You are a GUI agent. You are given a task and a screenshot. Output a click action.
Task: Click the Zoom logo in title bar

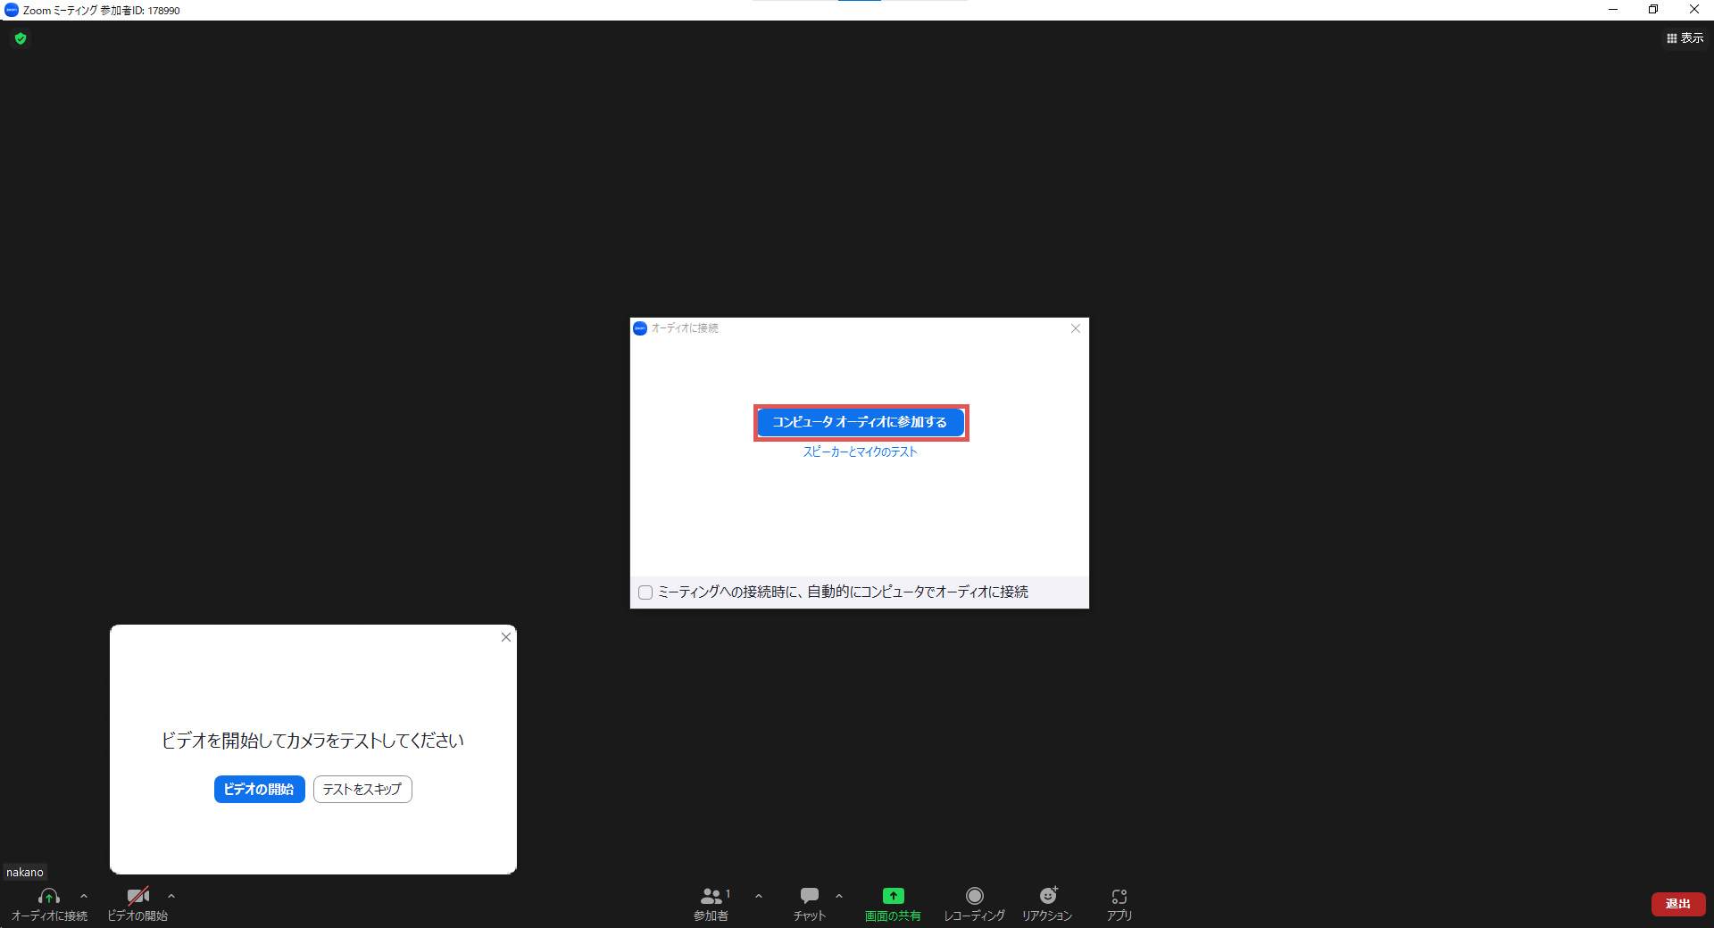12,11
